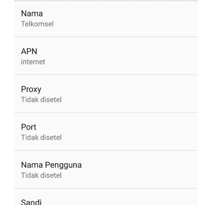Change the APN value 'internet'

tap(33, 62)
